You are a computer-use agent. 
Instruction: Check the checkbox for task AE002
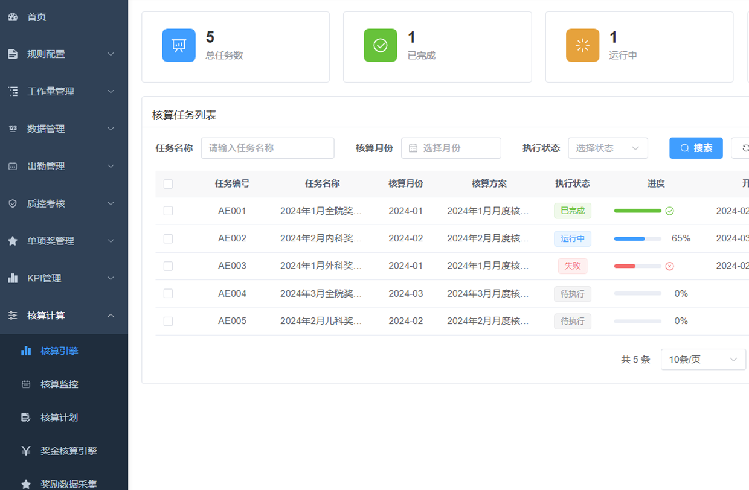(x=168, y=238)
